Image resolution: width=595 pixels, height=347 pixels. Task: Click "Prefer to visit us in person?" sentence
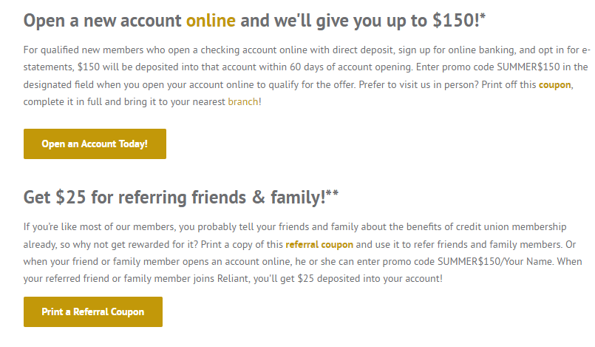click(x=419, y=84)
